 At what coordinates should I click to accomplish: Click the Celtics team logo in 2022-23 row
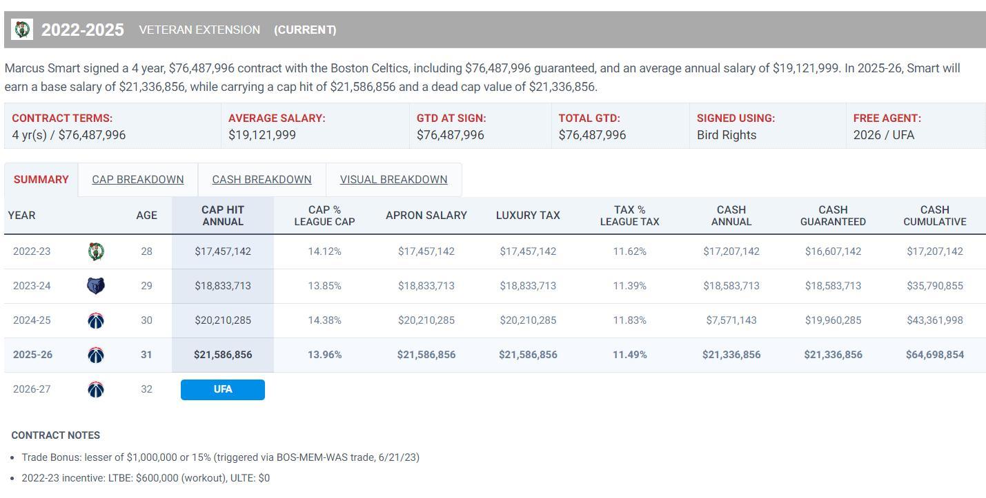coord(96,251)
